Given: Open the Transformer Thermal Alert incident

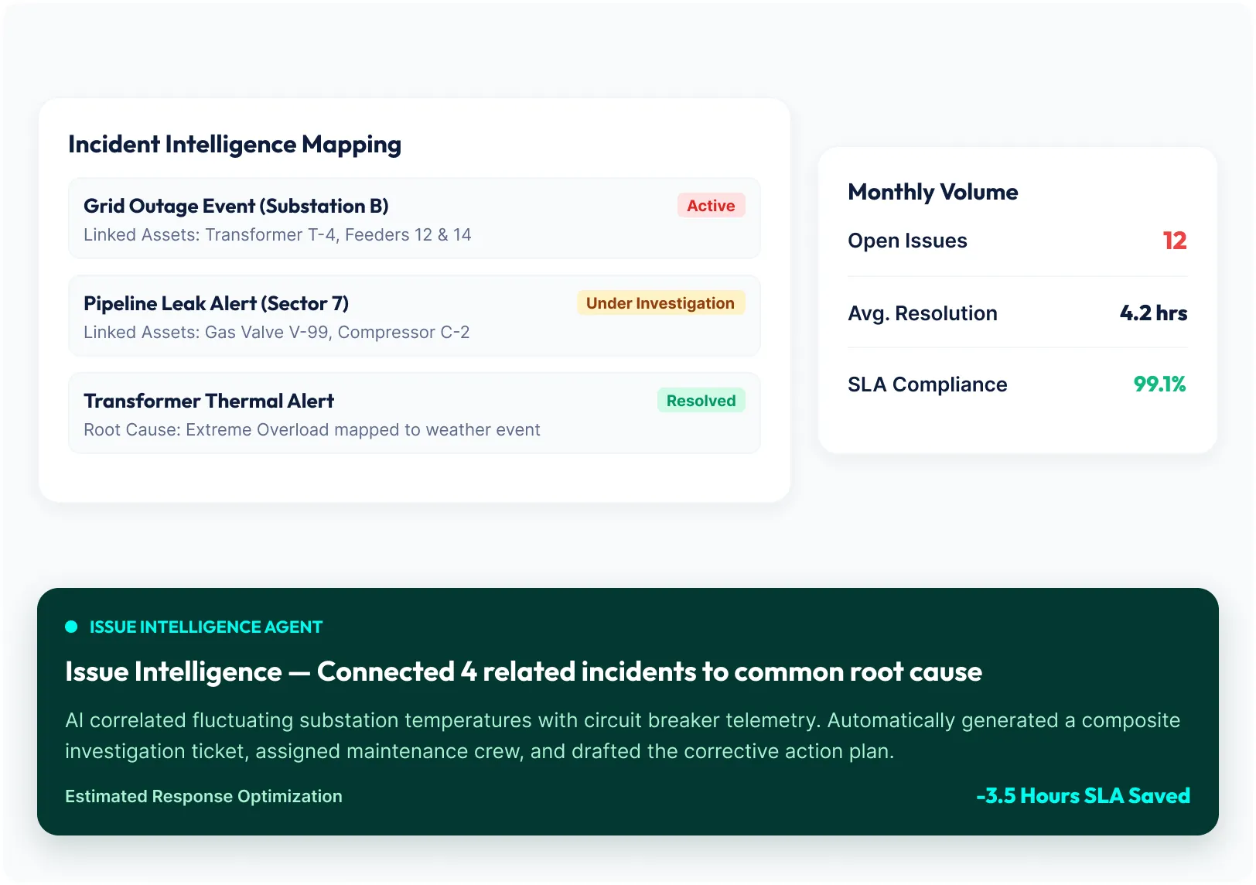Looking at the screenshot, I should 415,413.
